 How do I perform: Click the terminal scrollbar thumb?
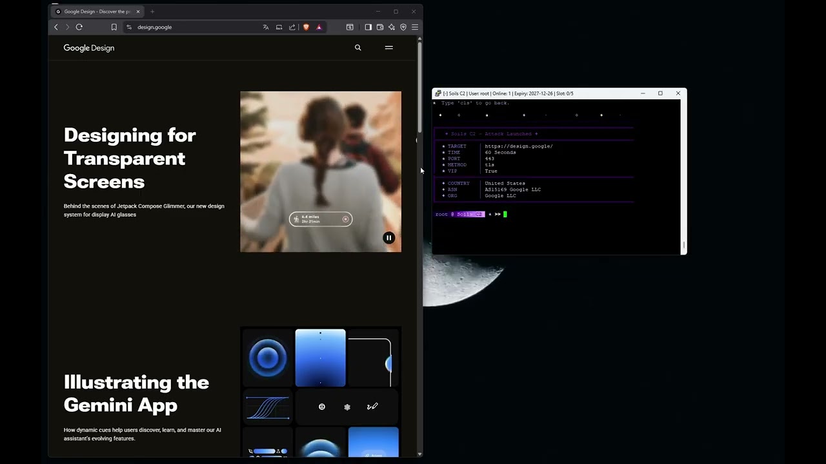pyautogui.click(x=684, y=246)
